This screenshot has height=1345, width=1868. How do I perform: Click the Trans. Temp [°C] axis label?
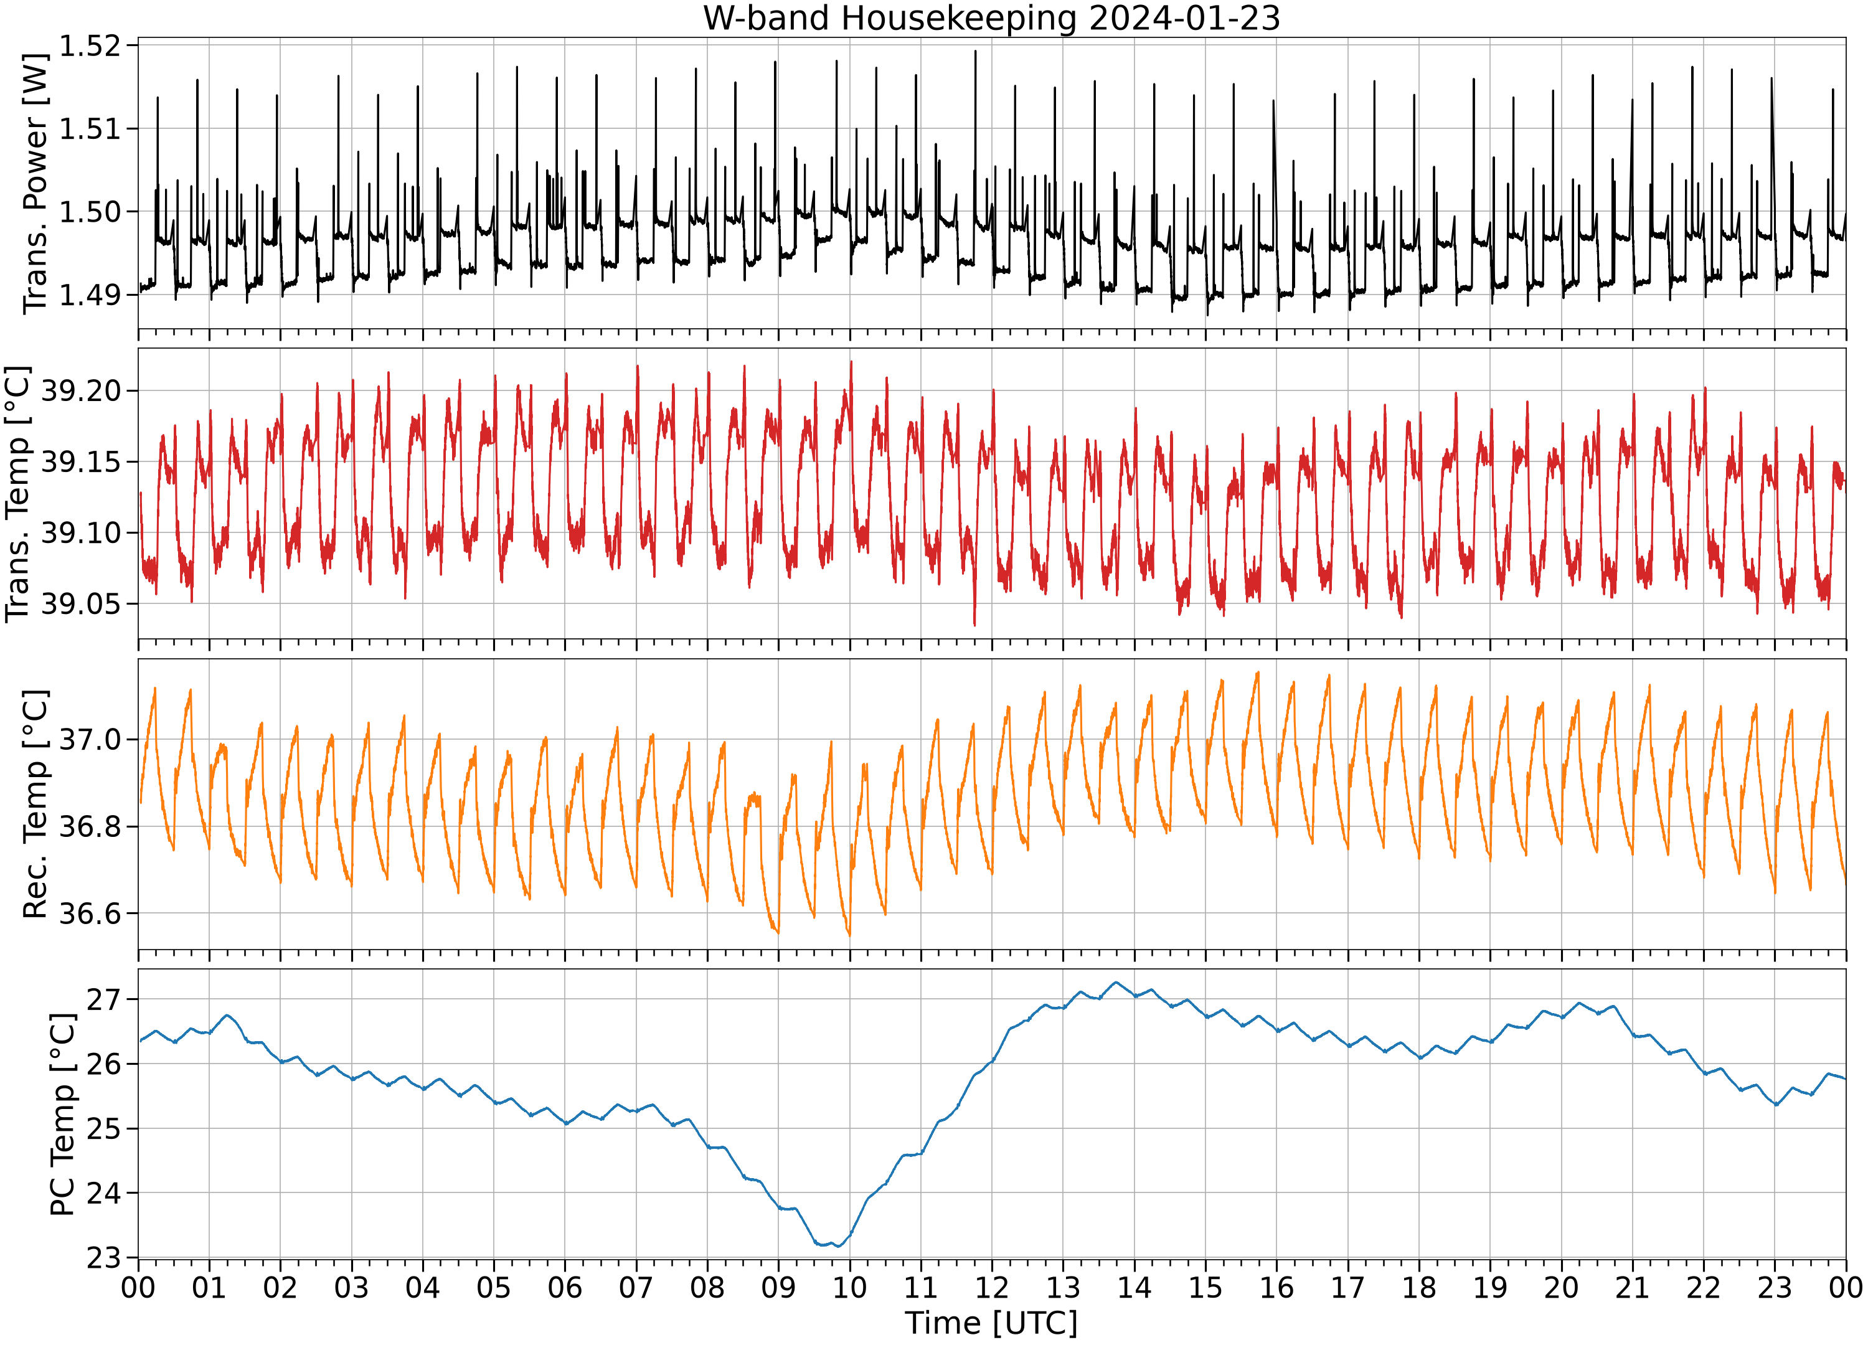click(x=18, y=493)
